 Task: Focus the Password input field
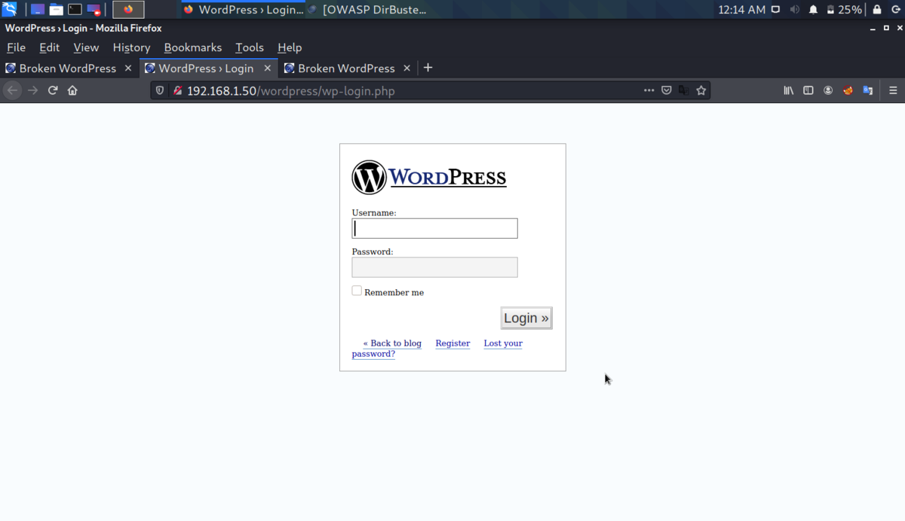click(434, 267)
